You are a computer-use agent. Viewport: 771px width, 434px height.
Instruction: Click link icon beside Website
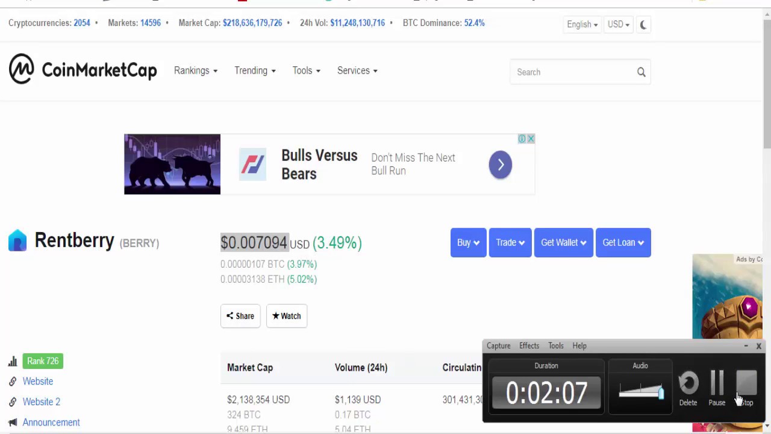pos(13,382)
